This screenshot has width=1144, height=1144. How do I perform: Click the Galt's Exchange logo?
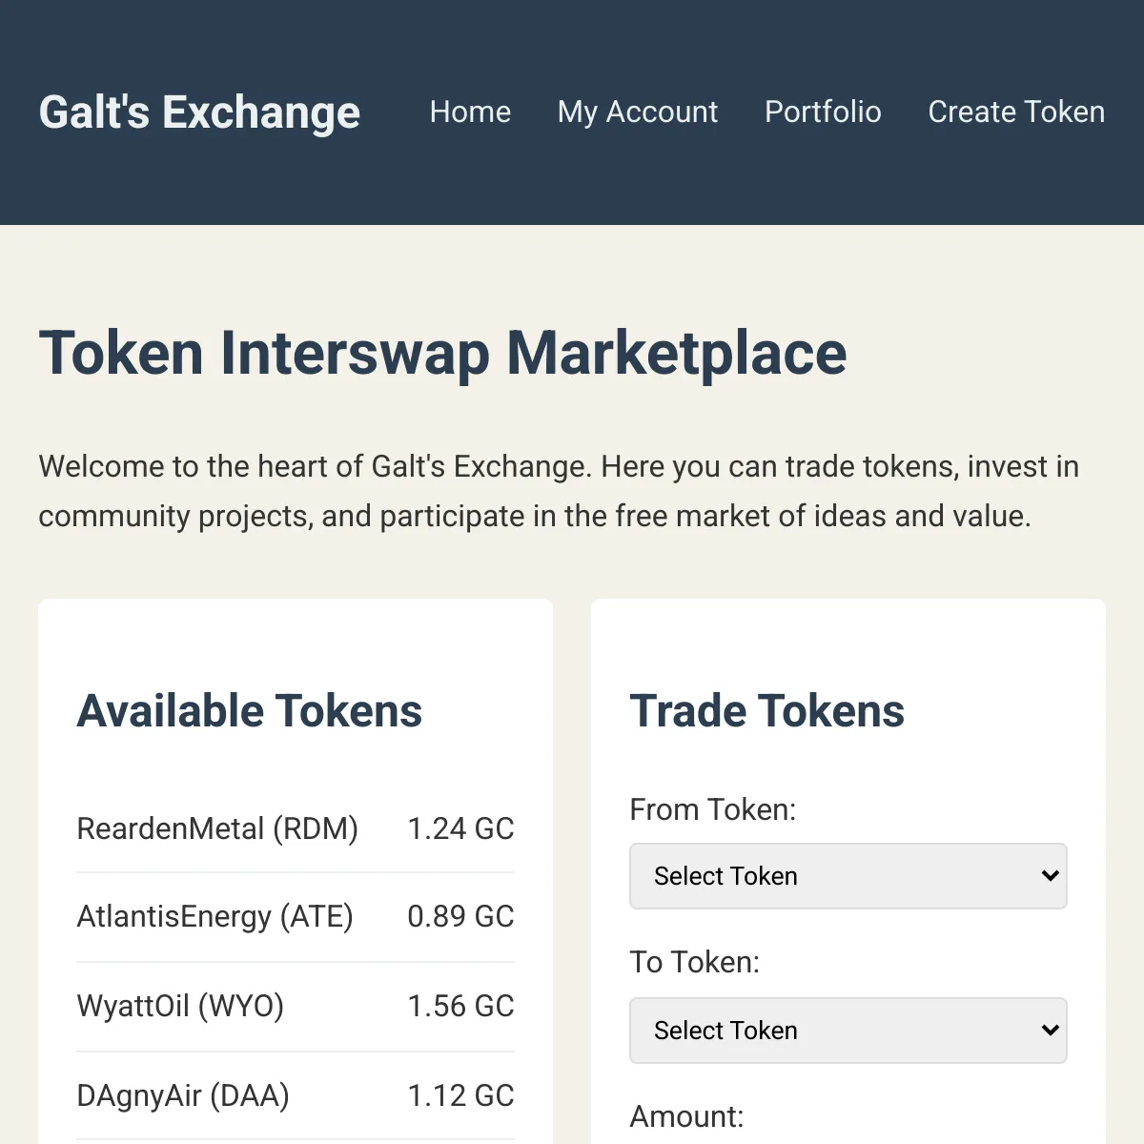tap(199, 112)
